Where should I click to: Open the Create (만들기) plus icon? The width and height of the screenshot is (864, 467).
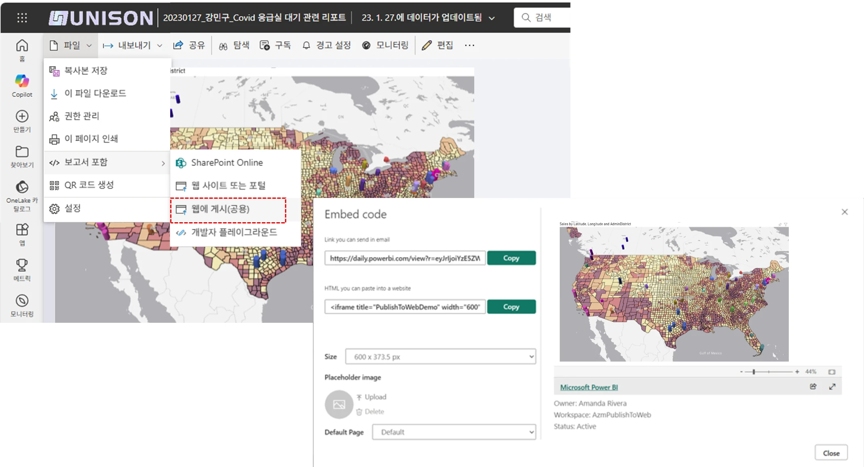[22, 116]
